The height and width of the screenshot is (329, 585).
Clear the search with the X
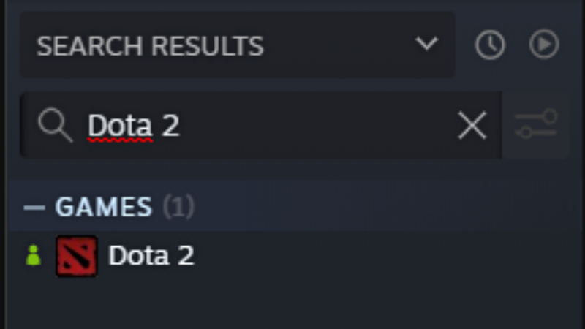tap(472, 126)
